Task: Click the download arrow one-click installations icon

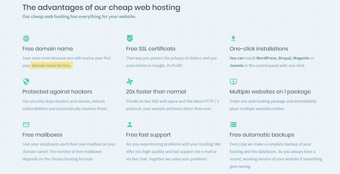Action: pyautogui.click(x=233, y=38)
